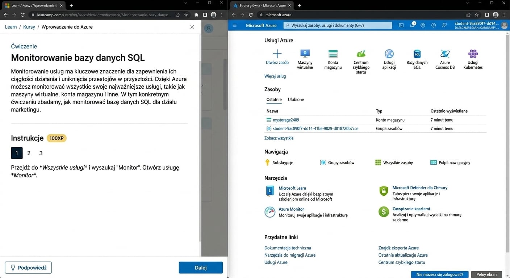Image resolution: width=510 pixels, height=278 pixels.
Task: Open the Azure feedback icon
Action: click(444, 25)
